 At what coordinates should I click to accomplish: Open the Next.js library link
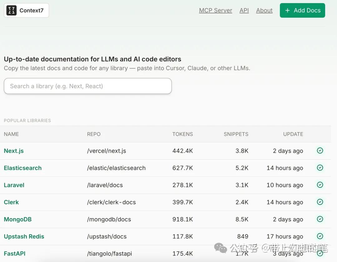click(14, 151)
